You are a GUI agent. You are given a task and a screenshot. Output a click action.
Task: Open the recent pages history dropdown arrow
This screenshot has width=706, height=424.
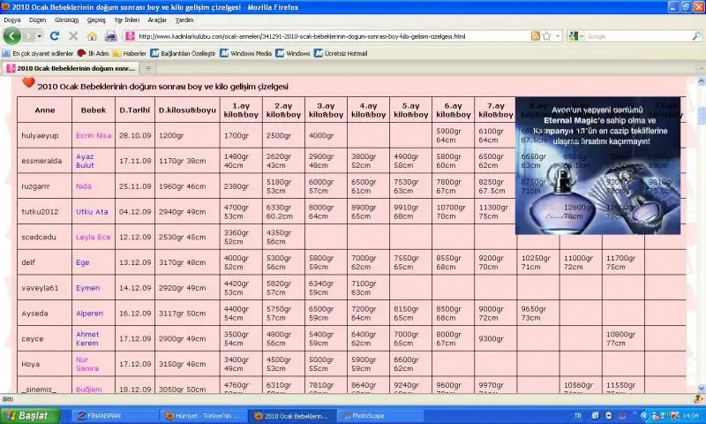pyautogui.click(x=40, y=36)
